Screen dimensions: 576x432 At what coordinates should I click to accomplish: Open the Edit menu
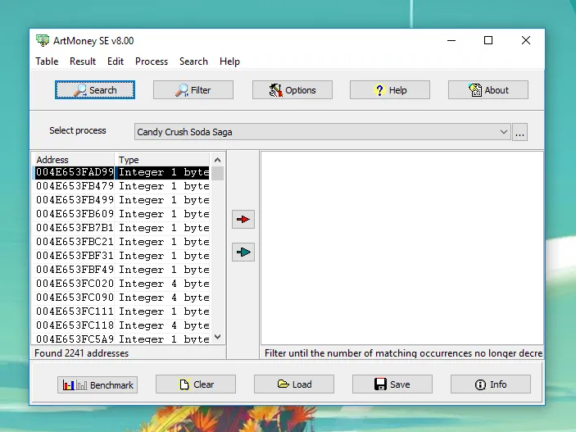pos(116,61)
